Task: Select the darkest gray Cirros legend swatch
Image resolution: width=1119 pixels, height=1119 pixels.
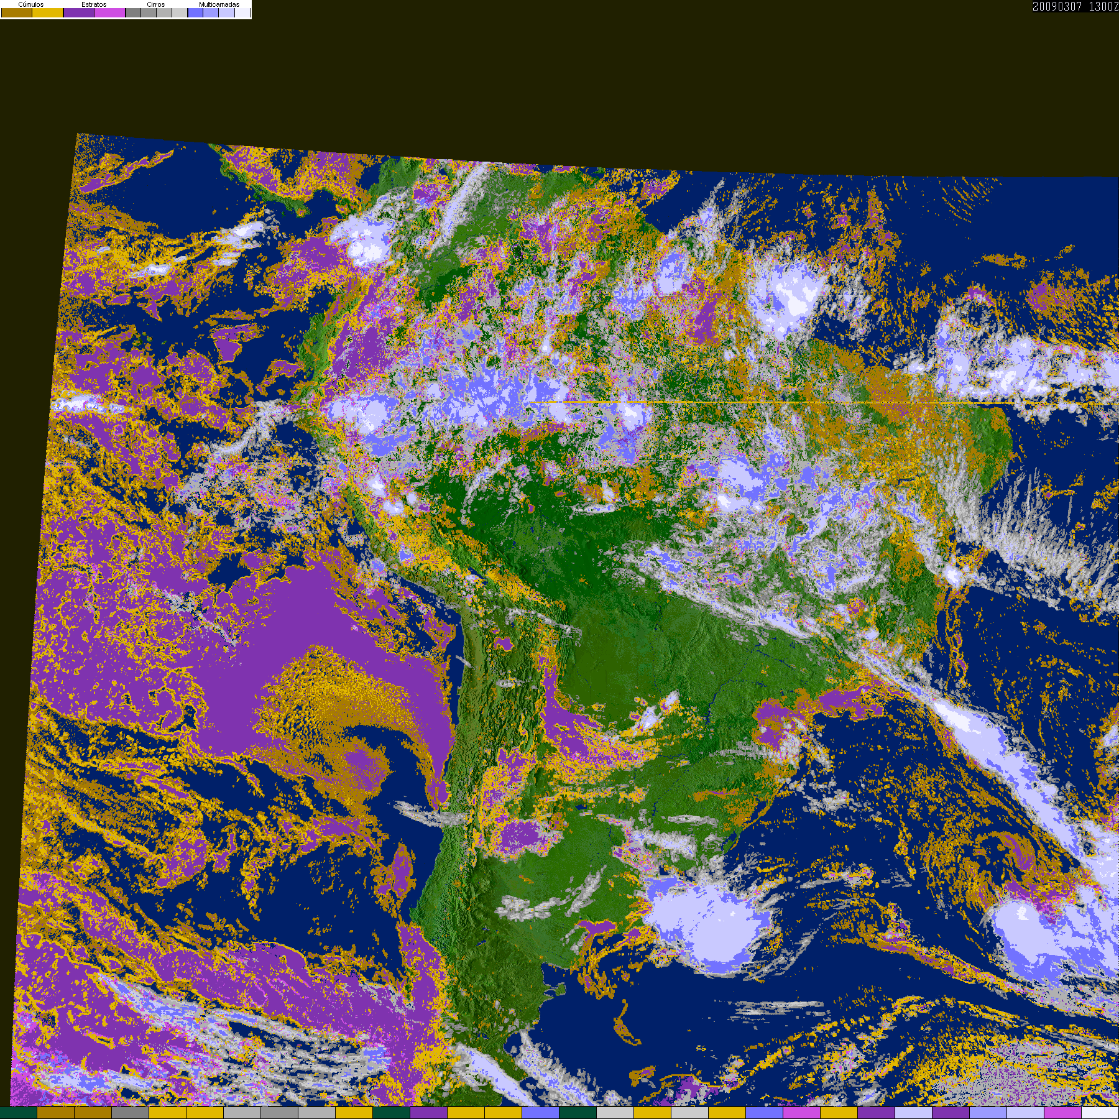Action: click(133, 12)
